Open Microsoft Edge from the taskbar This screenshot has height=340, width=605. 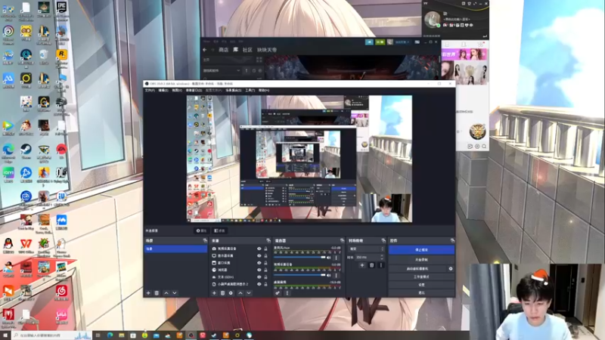[x=110, y=335]
